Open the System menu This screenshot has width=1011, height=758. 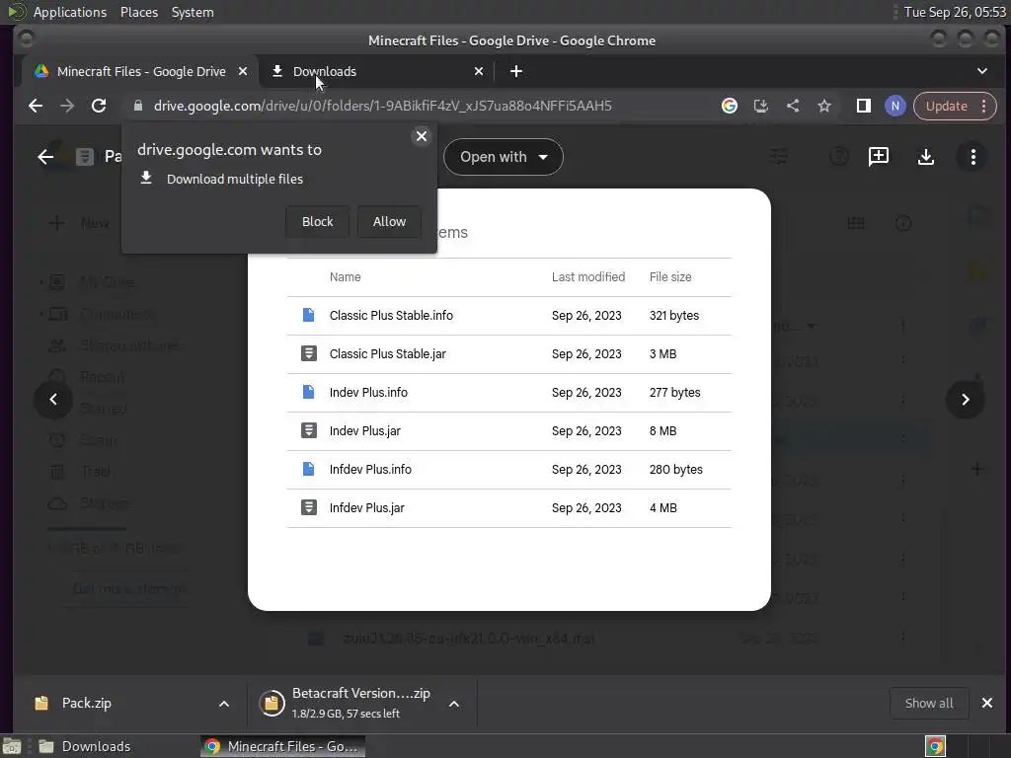pos(193,12)
